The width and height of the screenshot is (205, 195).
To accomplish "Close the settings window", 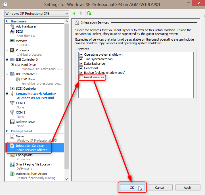I will tap(198, 3).
